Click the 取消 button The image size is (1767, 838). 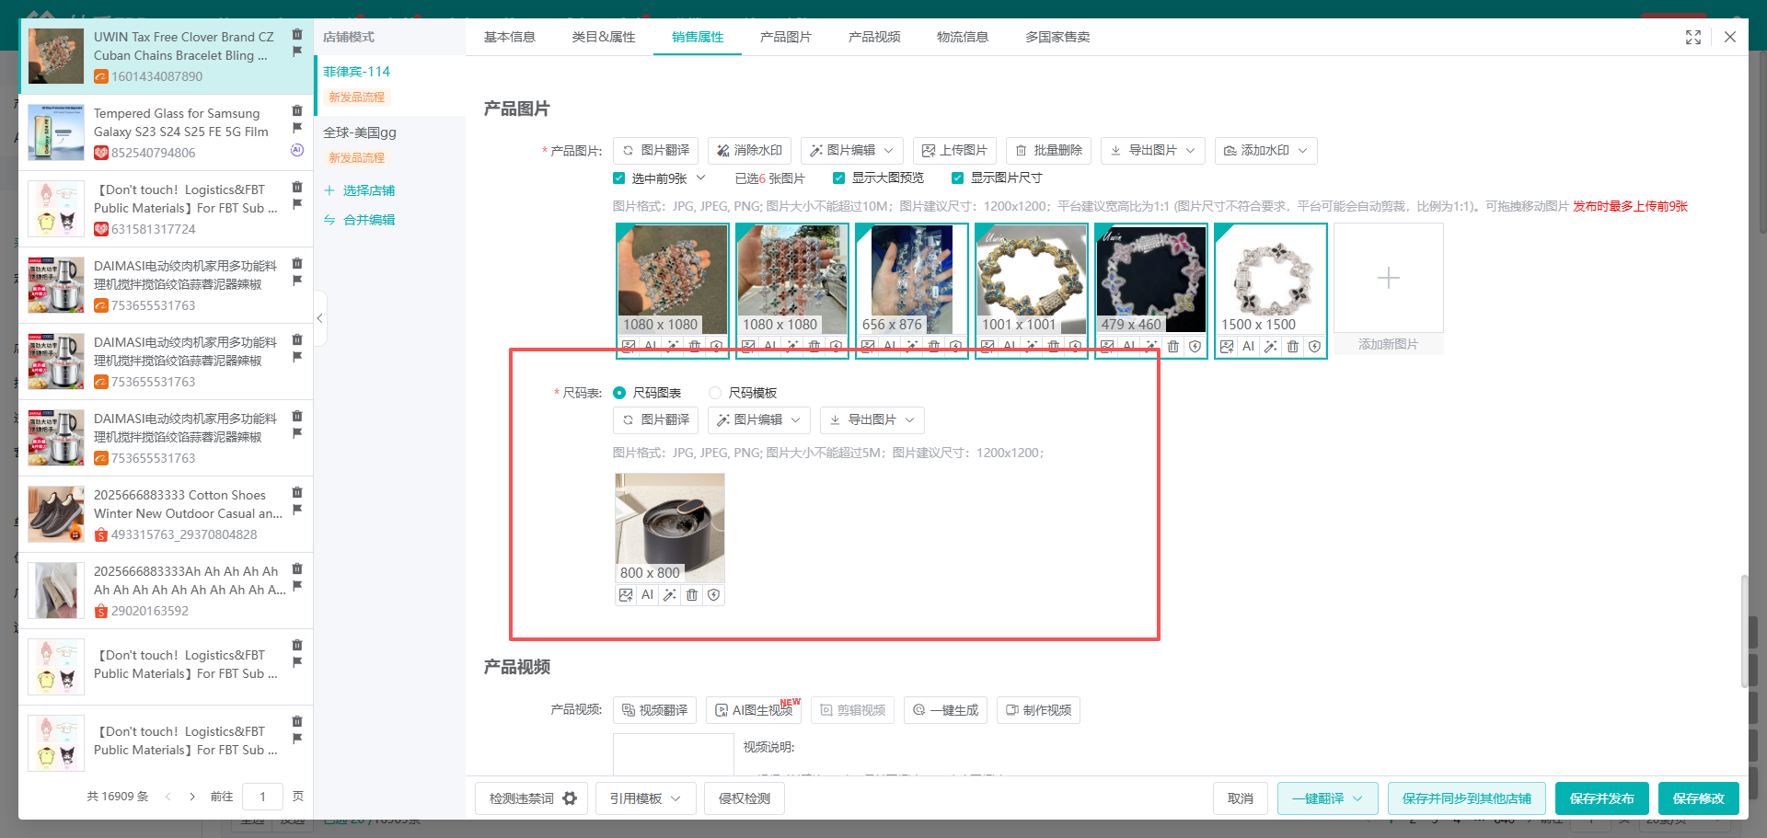click(1241, 798)
